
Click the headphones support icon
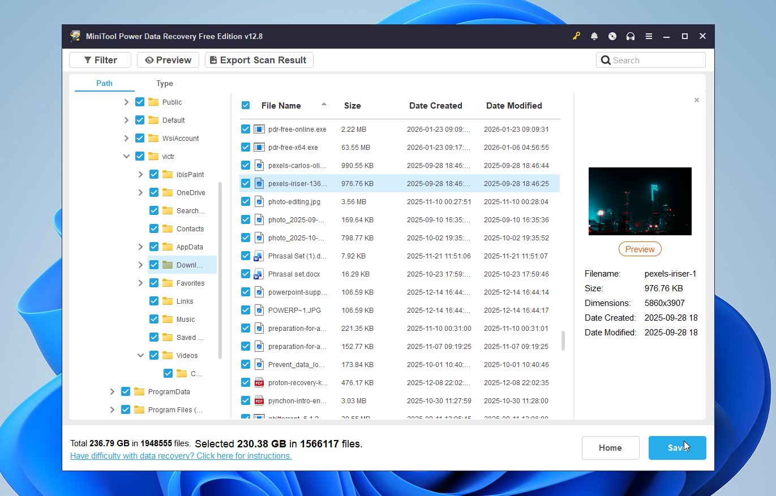631,36
